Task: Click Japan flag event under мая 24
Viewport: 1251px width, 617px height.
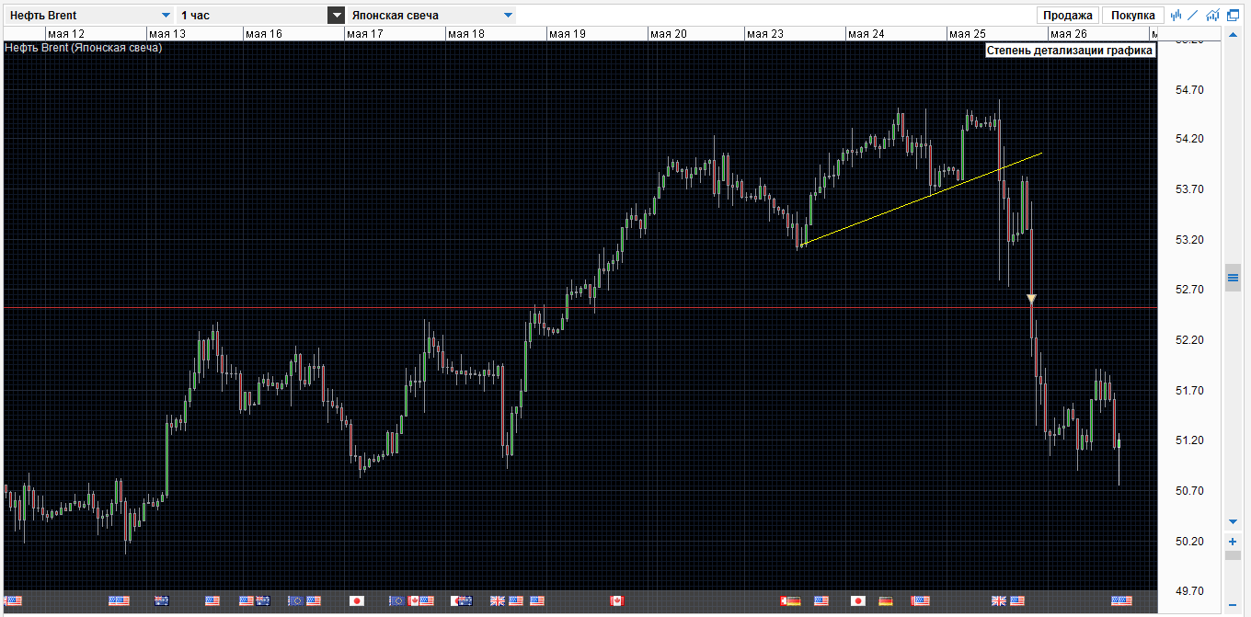Action: [858, 600]
